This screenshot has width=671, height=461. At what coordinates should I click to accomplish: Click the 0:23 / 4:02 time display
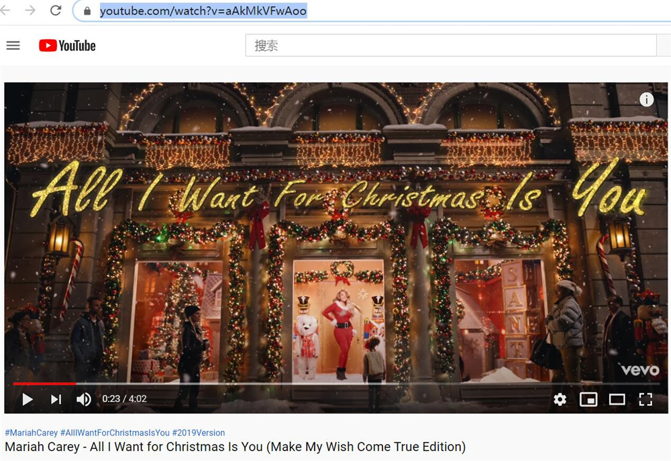coord(124,399)
